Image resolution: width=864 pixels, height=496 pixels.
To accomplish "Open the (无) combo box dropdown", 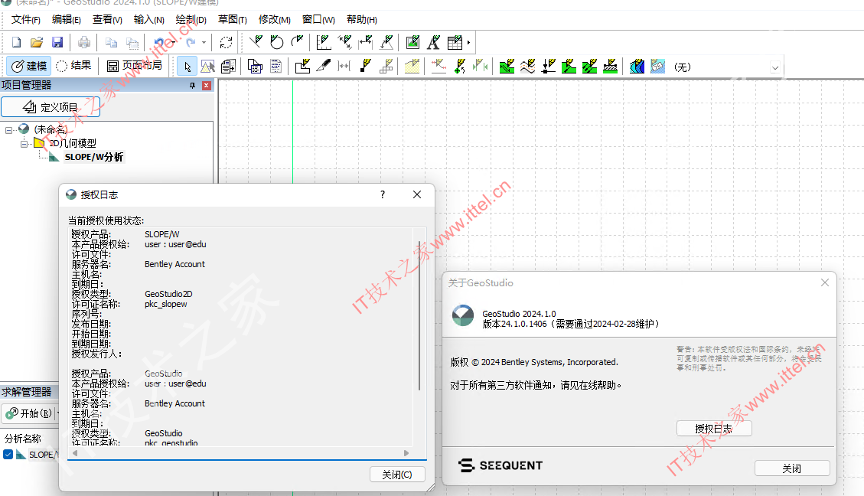I will tap(775, 68).
